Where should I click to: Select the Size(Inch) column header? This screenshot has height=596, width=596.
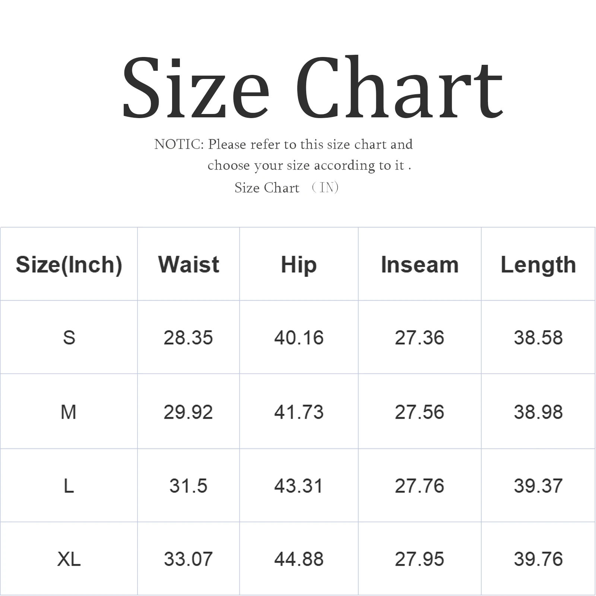(69, 265)
